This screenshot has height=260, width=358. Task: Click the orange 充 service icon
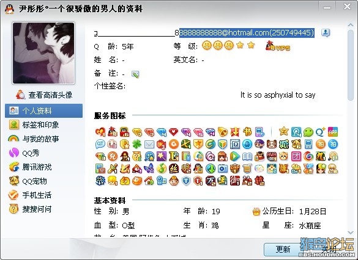[113, 156]
